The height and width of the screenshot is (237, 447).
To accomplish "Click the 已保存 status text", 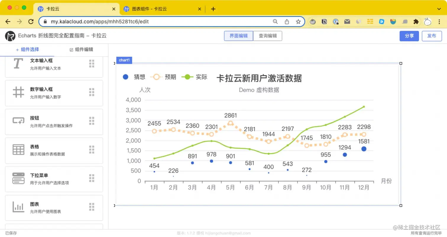I will [11, 233].
